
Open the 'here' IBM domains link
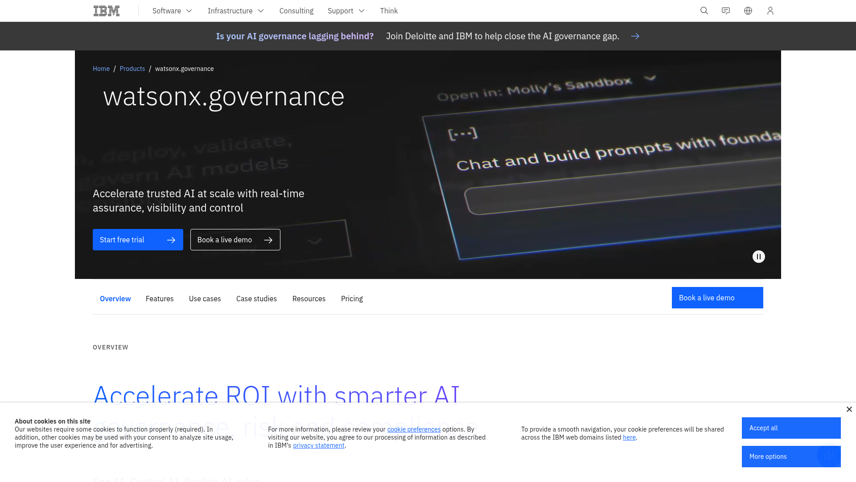point(629,437)
